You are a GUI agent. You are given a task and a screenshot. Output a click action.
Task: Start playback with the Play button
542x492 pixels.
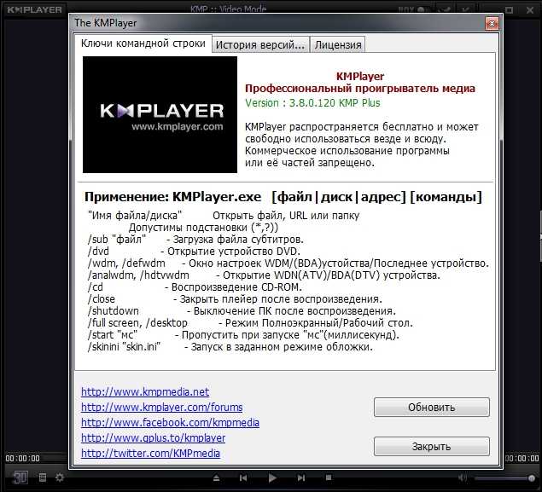pos(272,478)
